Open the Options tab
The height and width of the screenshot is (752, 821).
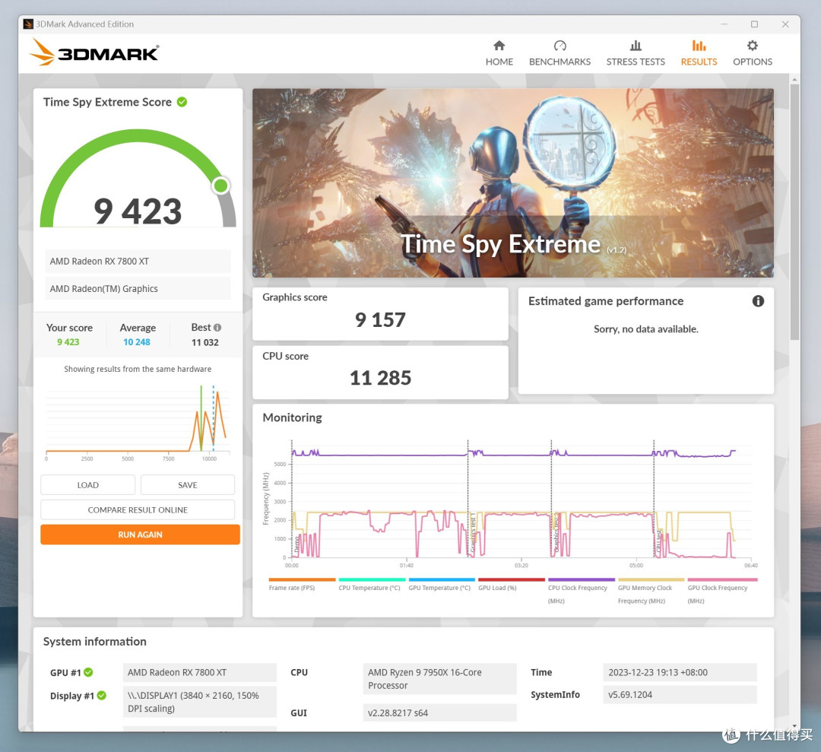753,53
